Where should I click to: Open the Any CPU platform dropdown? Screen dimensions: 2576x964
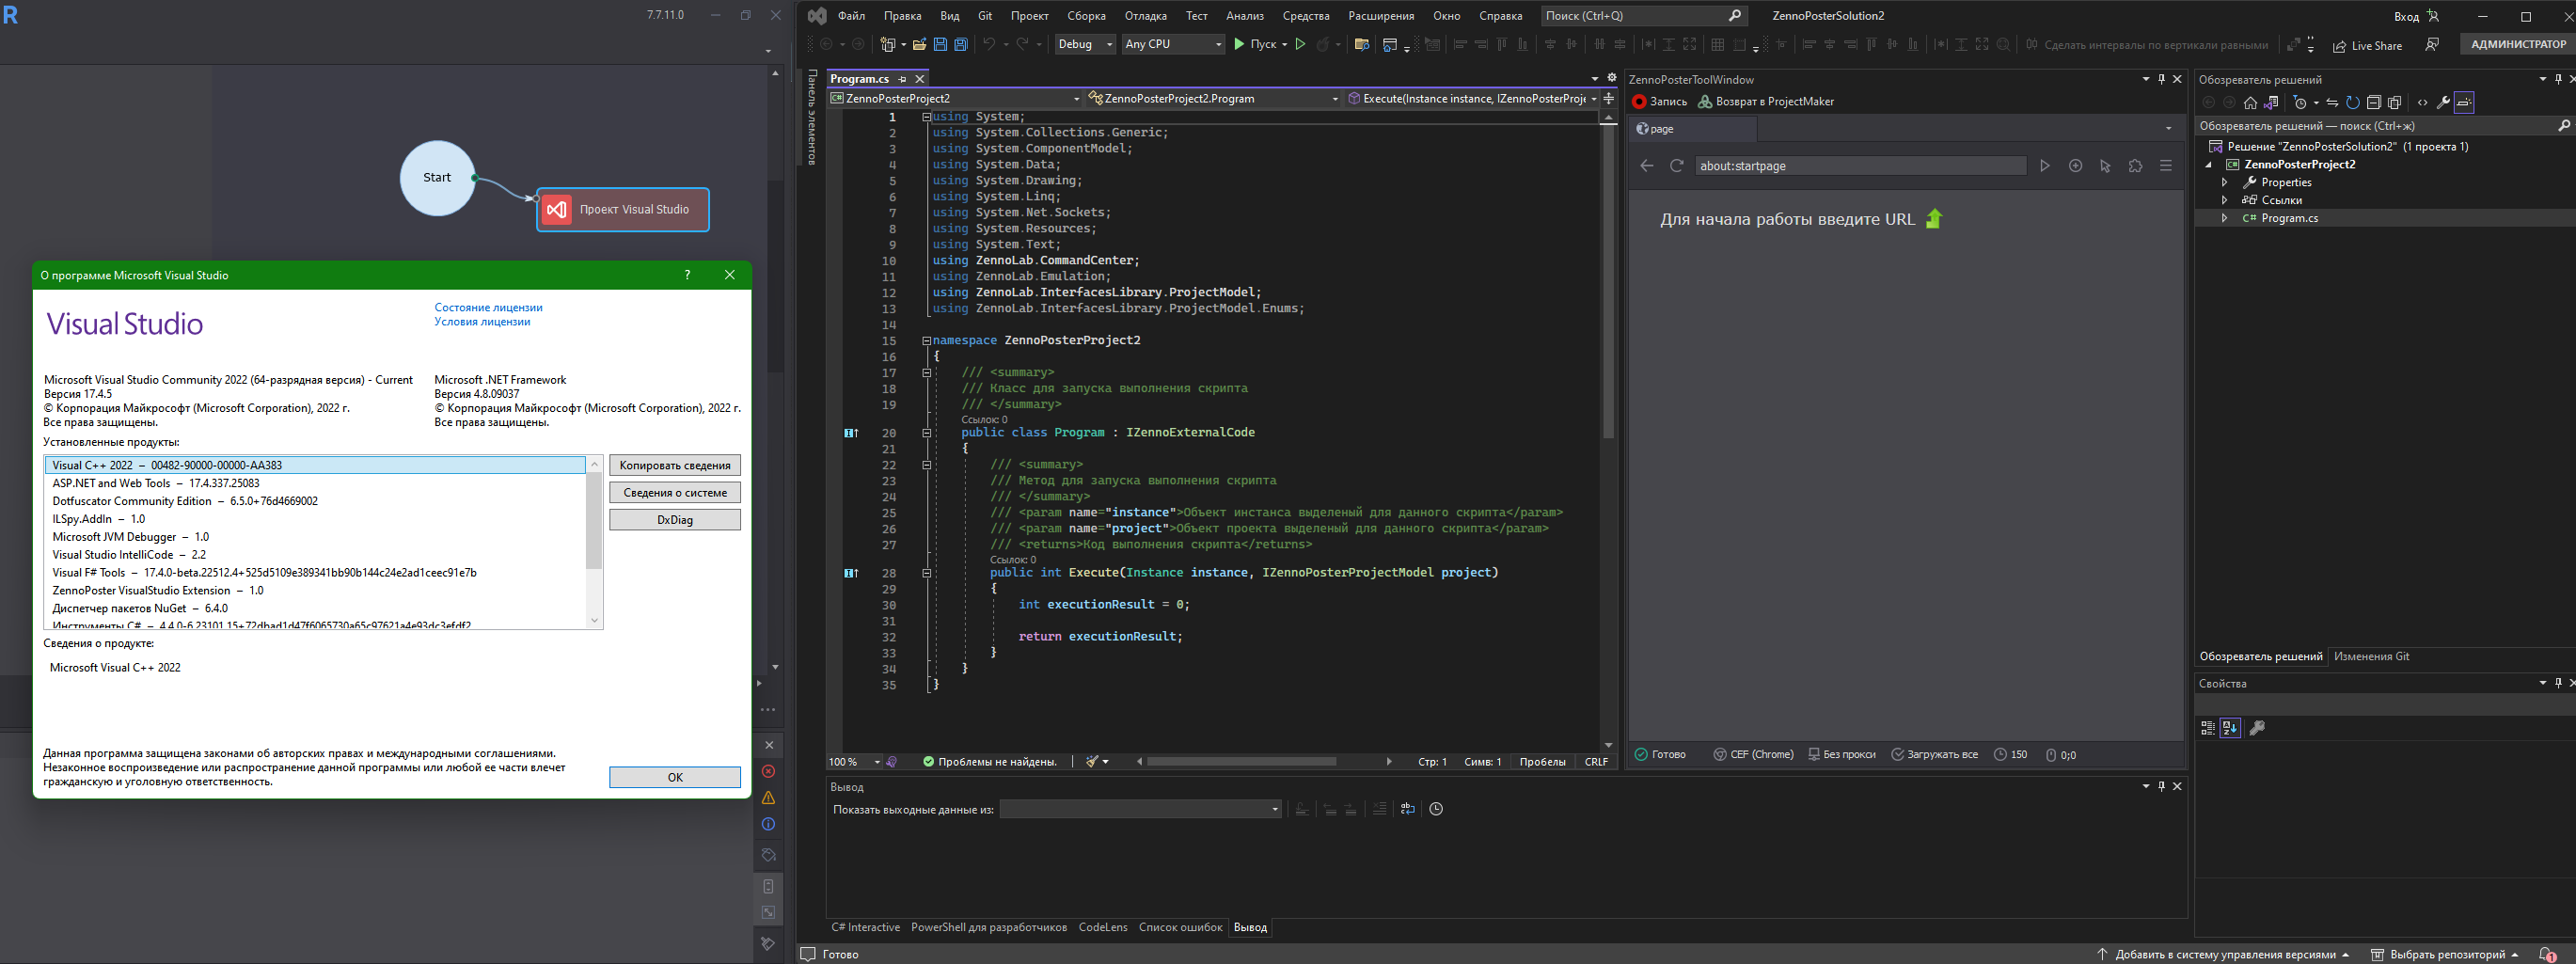tap(1173, 44)
